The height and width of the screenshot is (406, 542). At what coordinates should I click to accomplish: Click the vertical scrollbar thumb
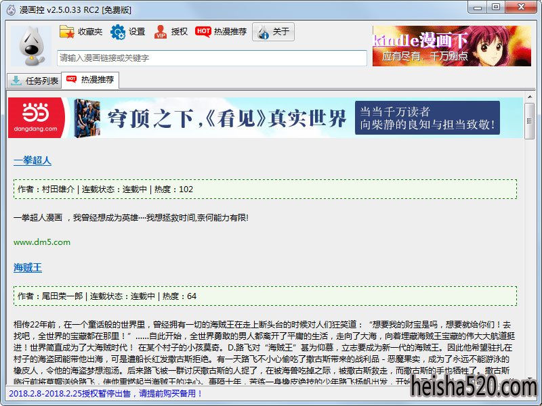pyautogui.click(x=530, y=121)
